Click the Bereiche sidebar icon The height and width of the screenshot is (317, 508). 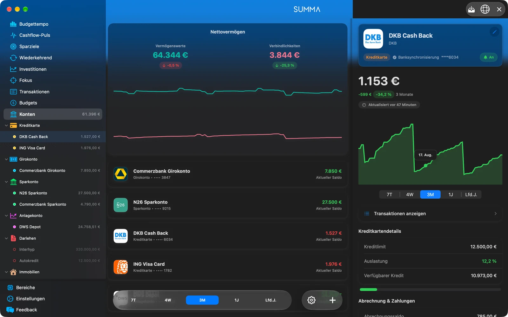click(x=10, y=288)
